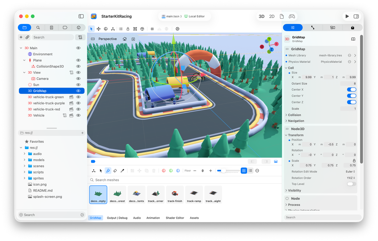
Task: Run the project with play button
Action: point(347,16)
